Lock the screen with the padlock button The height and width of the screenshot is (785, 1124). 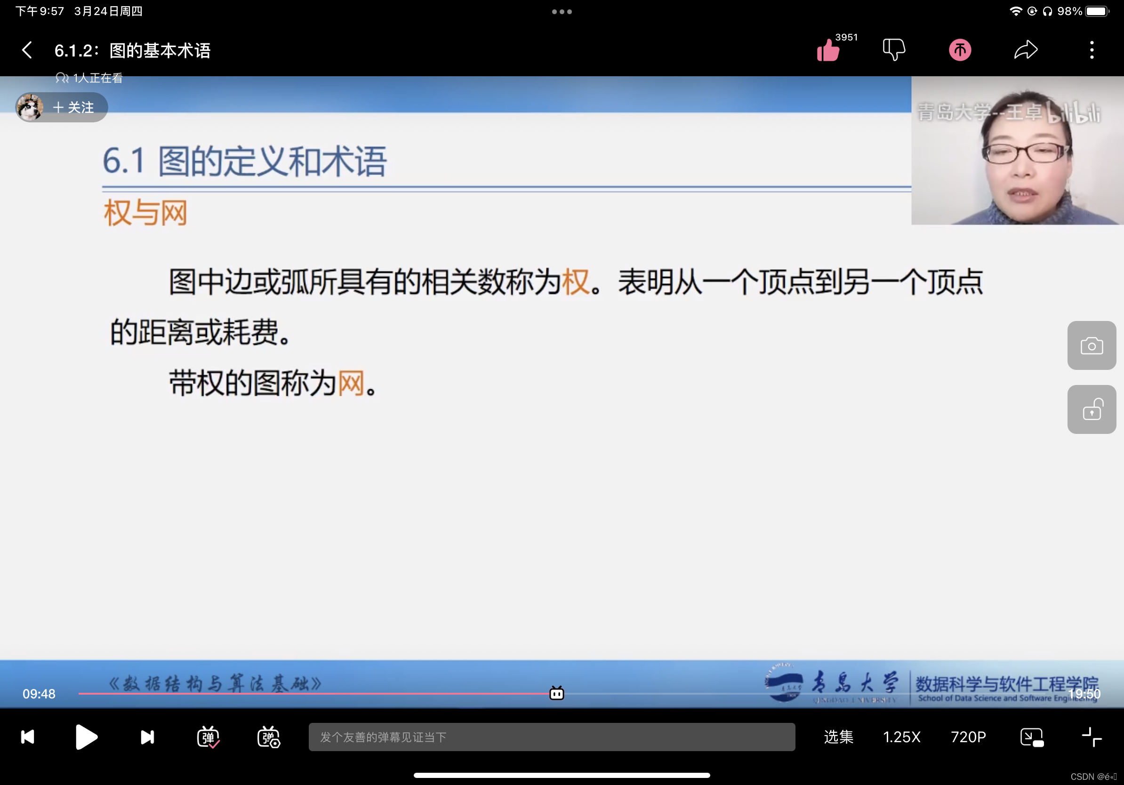pos(1091,409)
